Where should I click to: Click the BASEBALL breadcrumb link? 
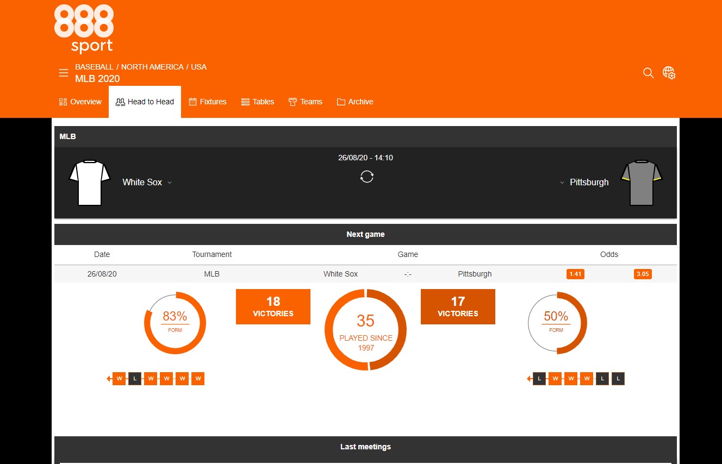[x=94, y=67]
